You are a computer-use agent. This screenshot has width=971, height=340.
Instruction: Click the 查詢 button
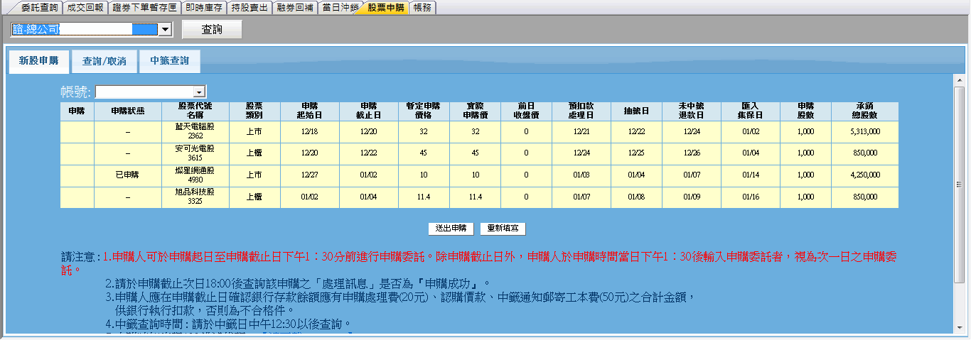pyautogui.click(x=212, y=29)
